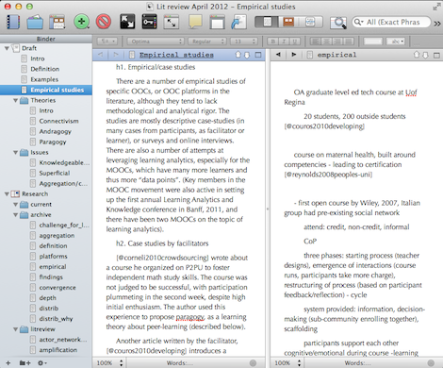Select the Connectivism document in Binder
Image resolution: width=443 pixels, height=368 pixels.
pos(58,121)
